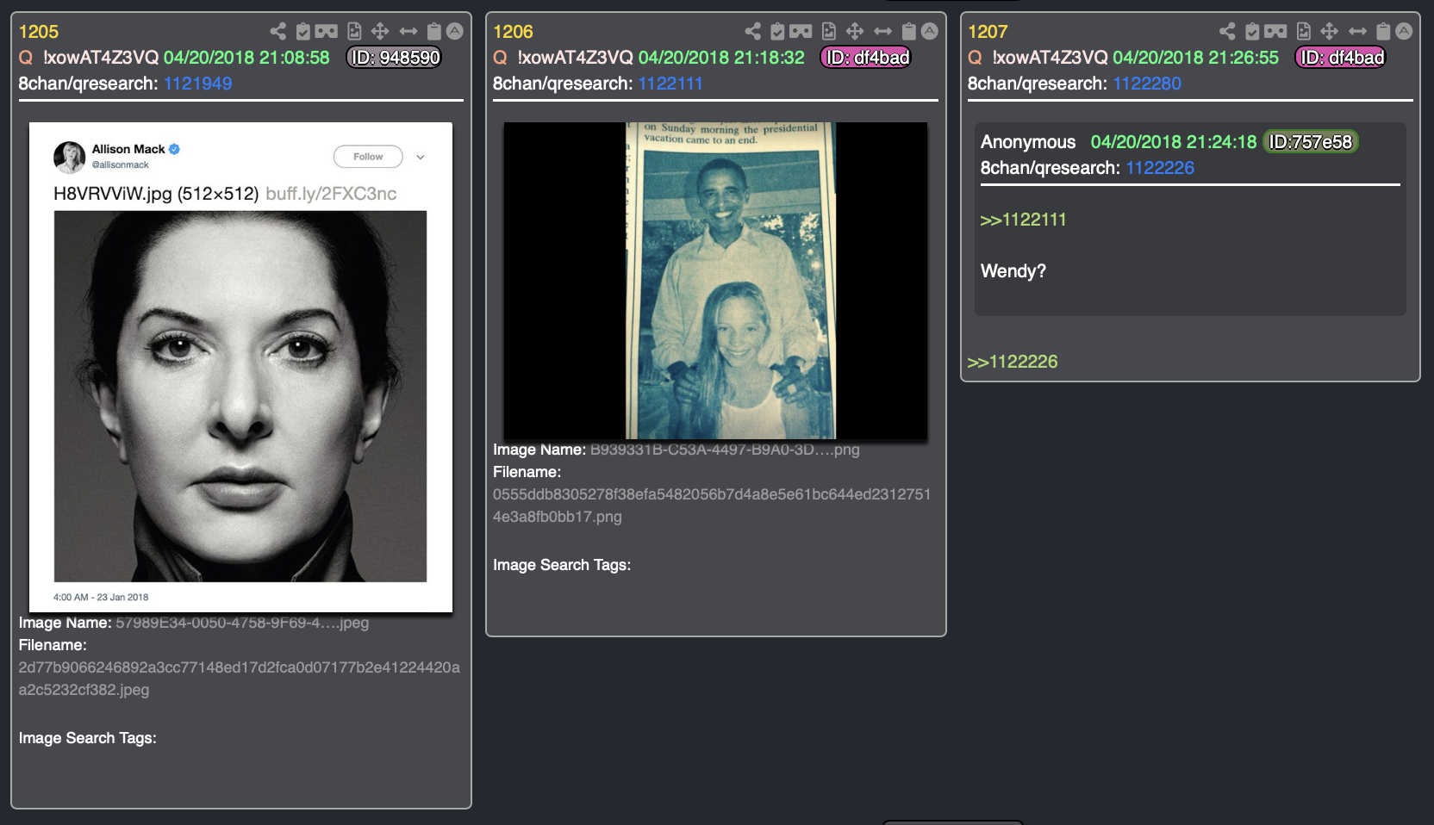Click timestamp 04/20/2018 21:18:32
The image size is (1434, 825).
[721, 58]
